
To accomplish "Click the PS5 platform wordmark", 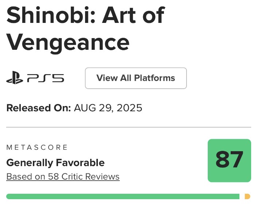I will pyautogui.click(x=46, y=78).
